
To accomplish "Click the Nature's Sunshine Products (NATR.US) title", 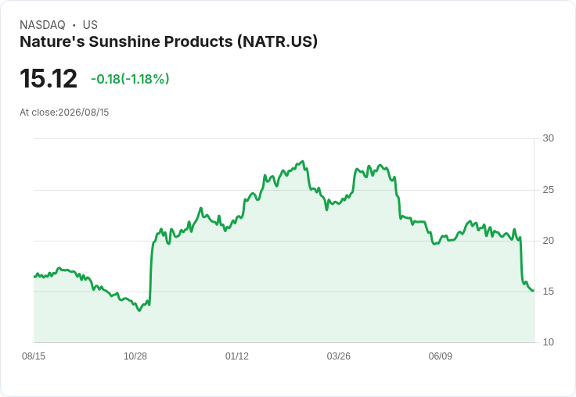I will (x=168, y=41).
